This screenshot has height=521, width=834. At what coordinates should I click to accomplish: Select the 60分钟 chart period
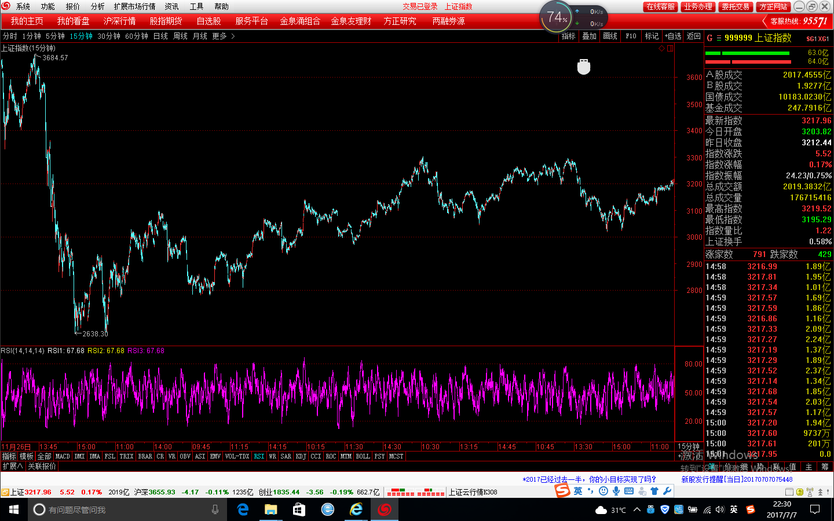(136, 36)
